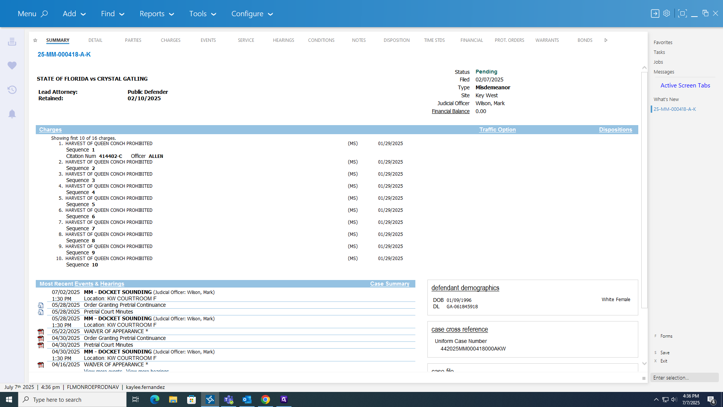723x407 pixels.
Task: Open the defendant demographics link
Action: [x=465, y=288]
